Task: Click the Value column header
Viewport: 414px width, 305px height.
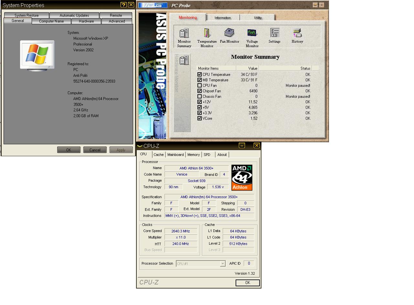Action: click(248, 68)
